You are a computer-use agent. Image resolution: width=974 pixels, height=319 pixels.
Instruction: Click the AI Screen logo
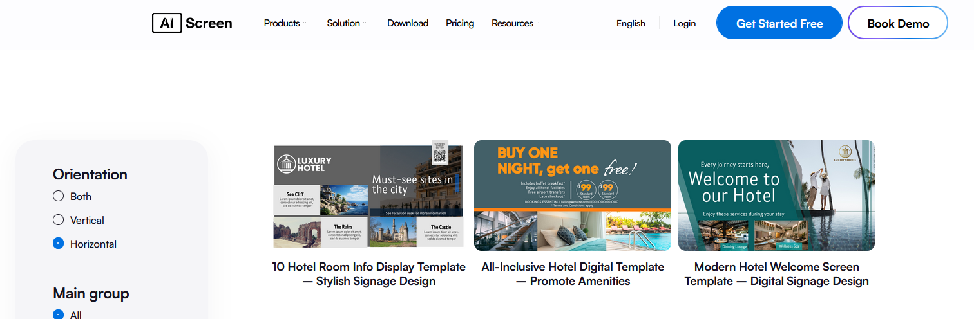(x=192, y=23)
